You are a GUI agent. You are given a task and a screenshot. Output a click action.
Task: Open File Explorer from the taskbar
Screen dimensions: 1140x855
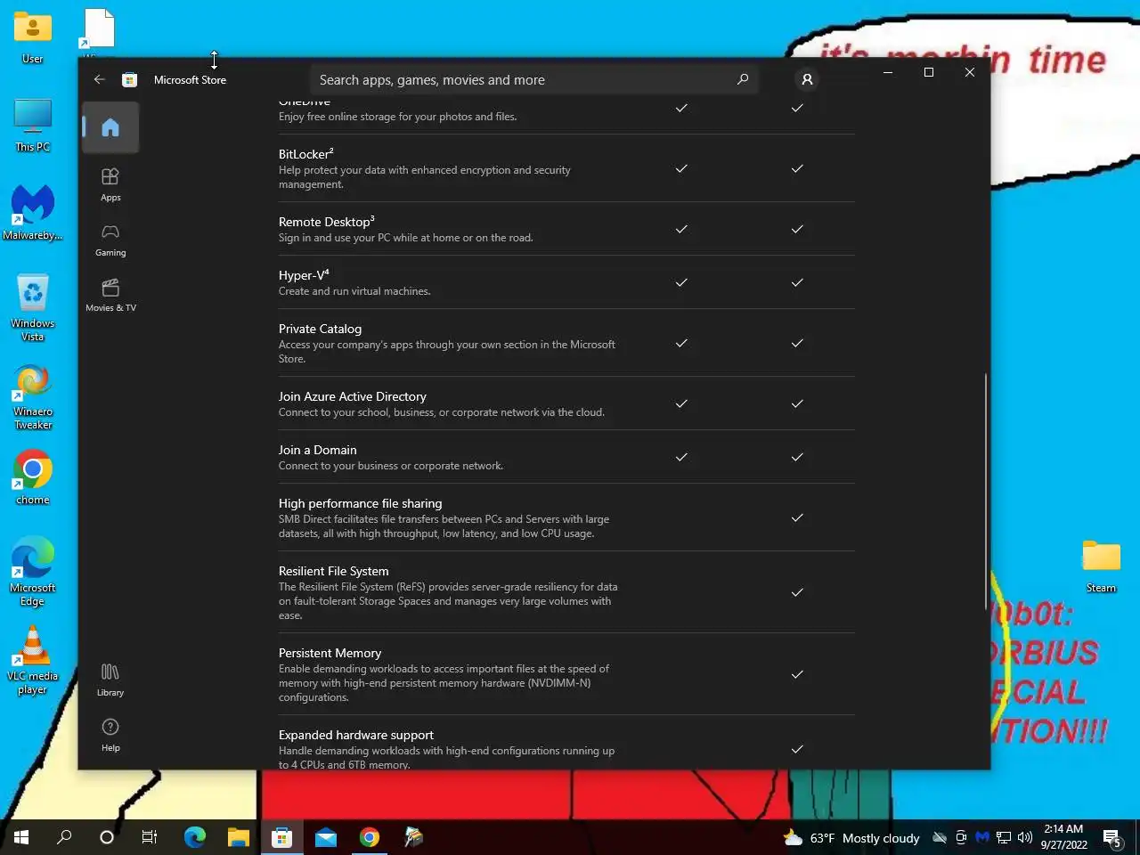(x=238, y=837)
